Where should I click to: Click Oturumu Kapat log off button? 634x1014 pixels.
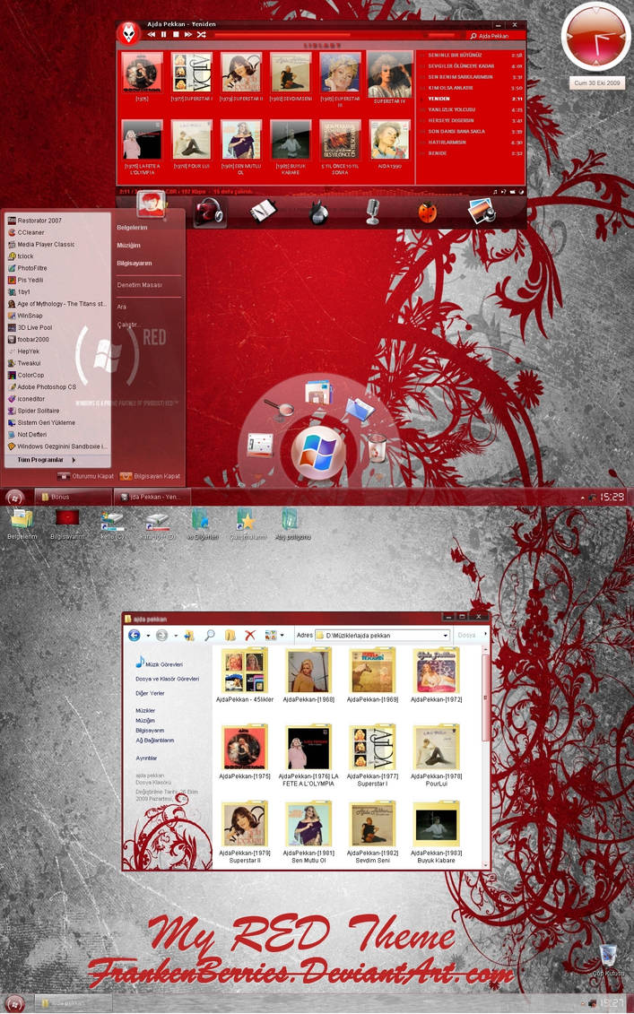[86, 476]
